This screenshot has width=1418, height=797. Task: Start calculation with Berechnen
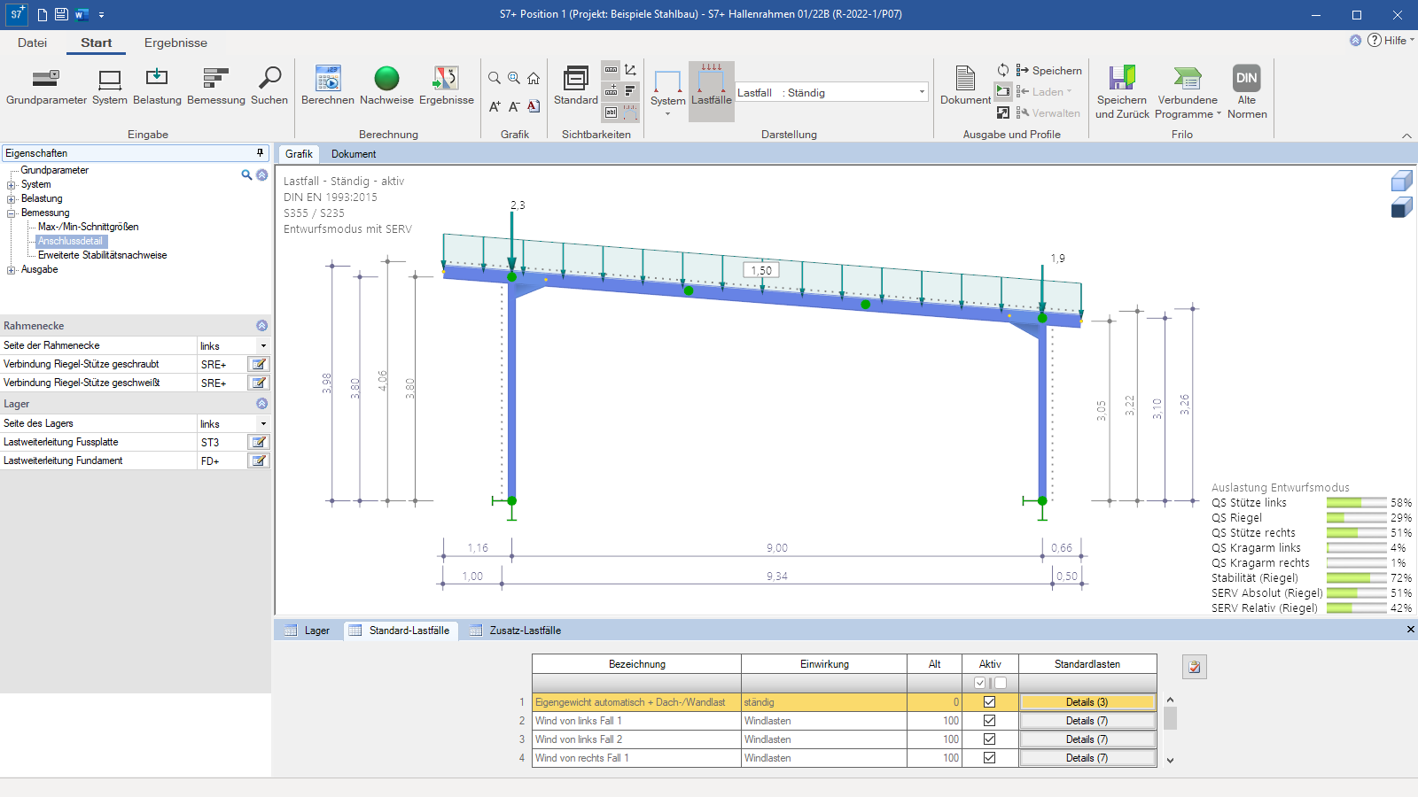coord(328,86)
